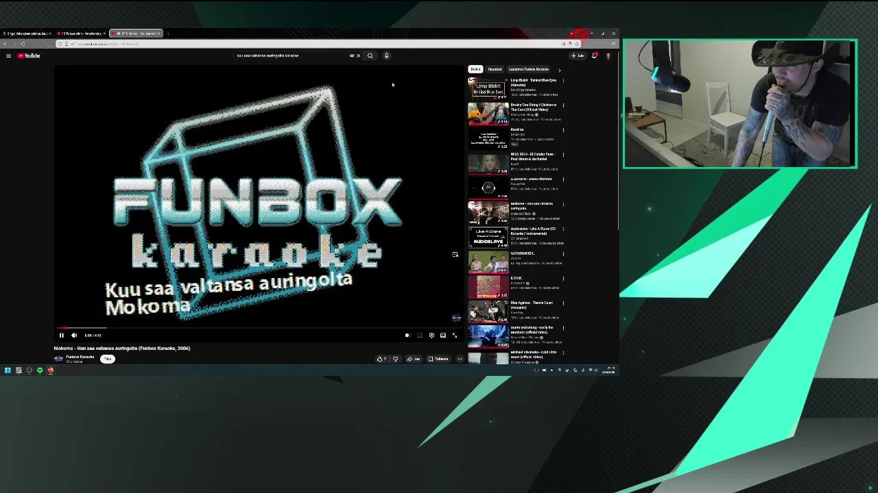Image resolution: width=878 pixels, height=493 pixels.
Task: Open options menu for Karoliina video
Action: point(563,130)
